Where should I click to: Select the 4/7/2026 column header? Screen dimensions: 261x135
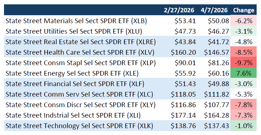[214, 10]
